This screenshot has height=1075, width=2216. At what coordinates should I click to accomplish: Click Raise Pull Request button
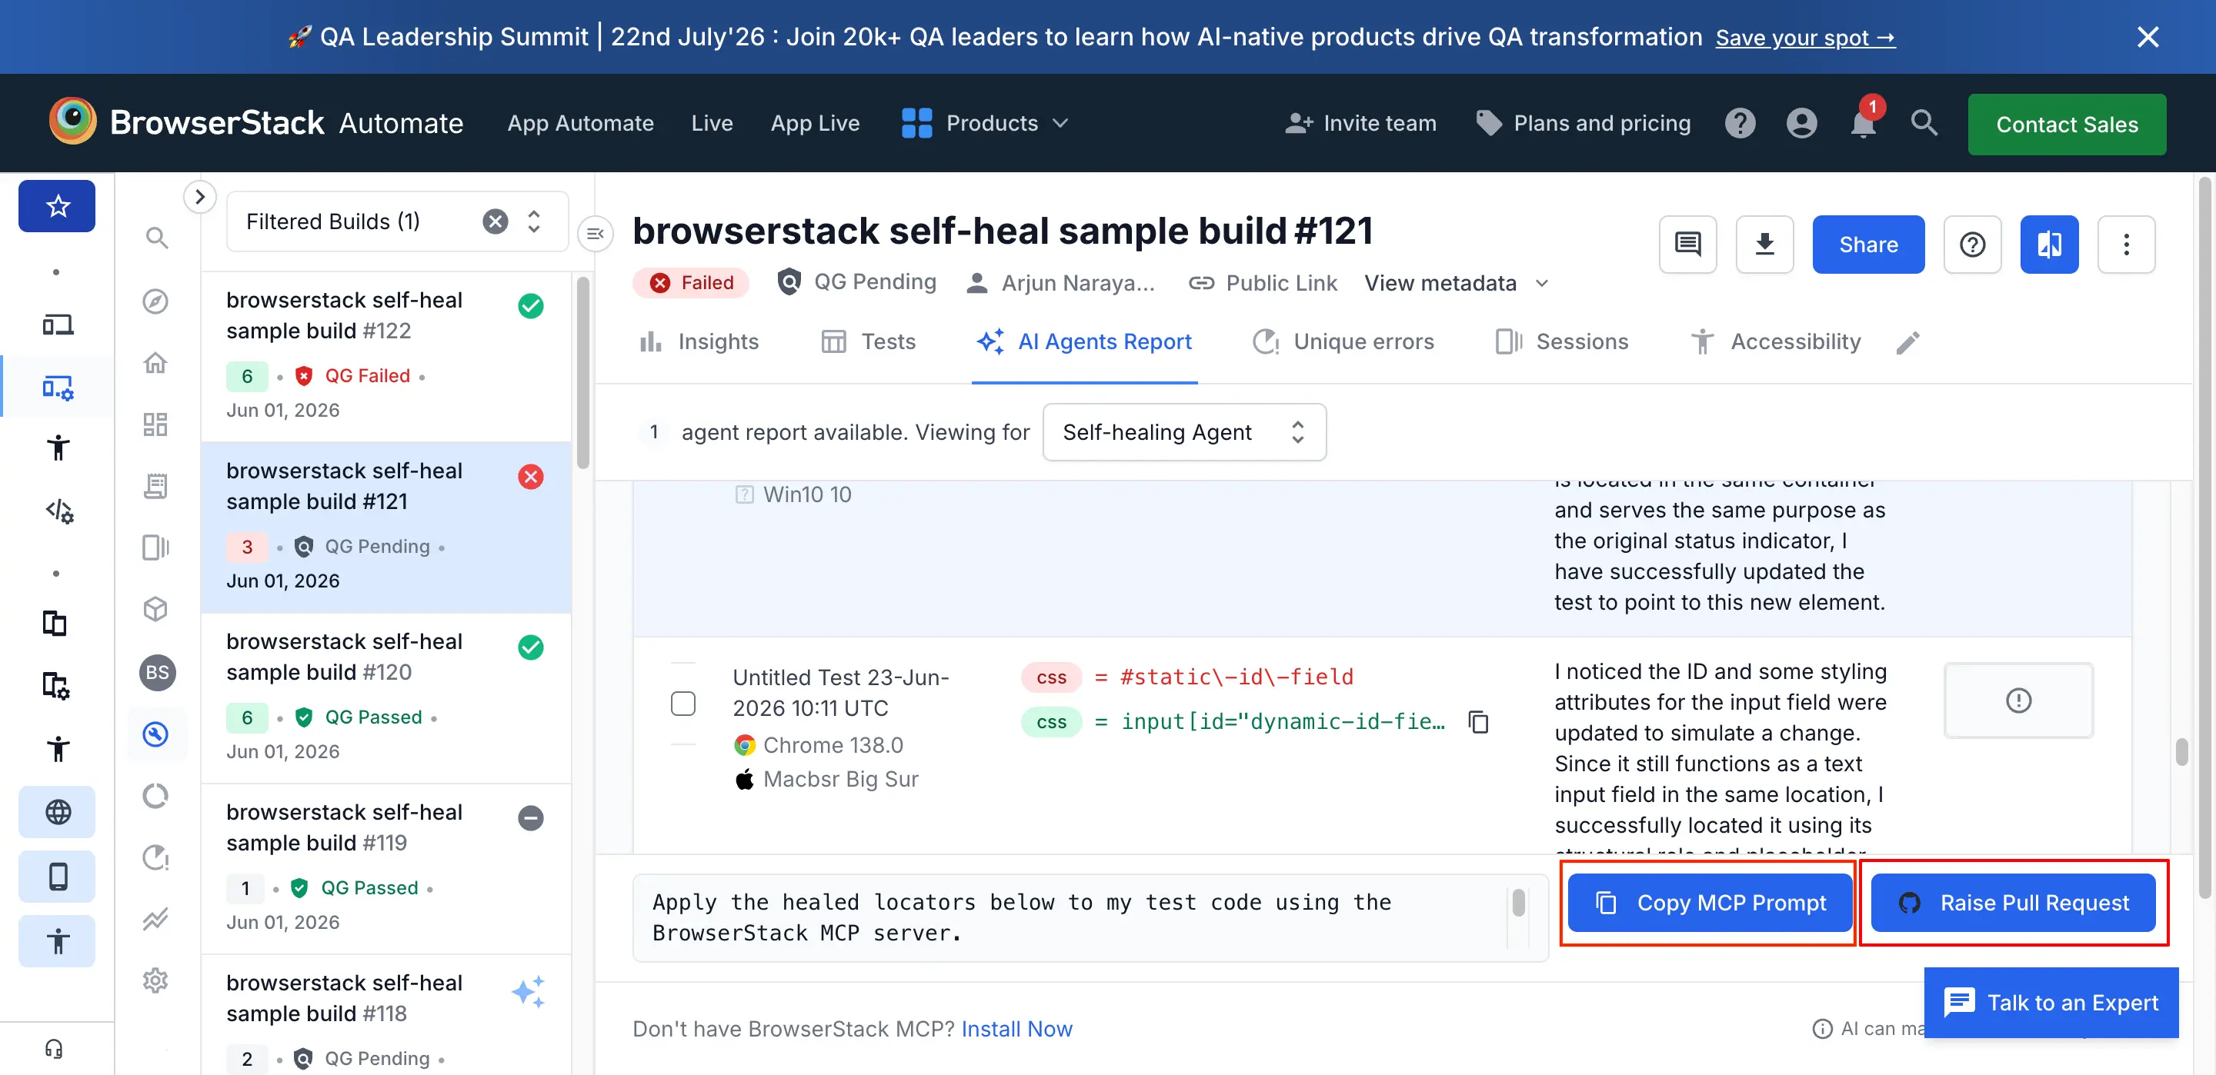point(2013,903)
